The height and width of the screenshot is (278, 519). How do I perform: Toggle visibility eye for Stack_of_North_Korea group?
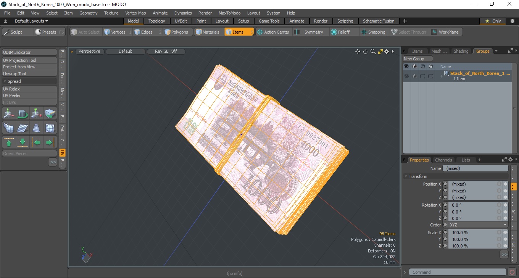[x=406, y=76]
